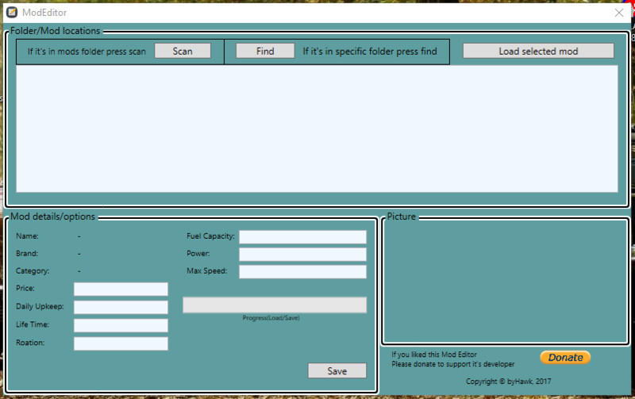Select the Daily Upkeep text box
This screenshot has width=635, height=399.
[x=121, y=307]
